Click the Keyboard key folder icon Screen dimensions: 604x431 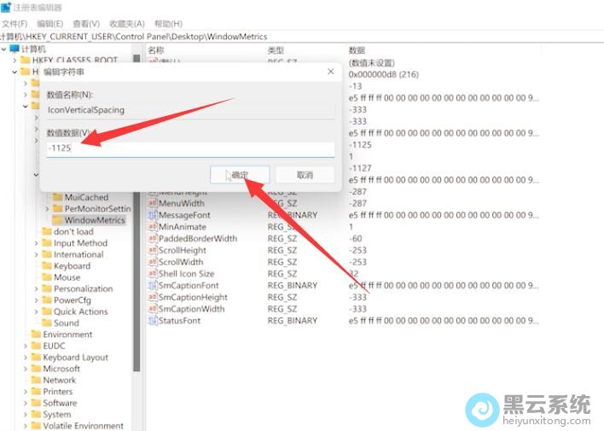(47, 266)
